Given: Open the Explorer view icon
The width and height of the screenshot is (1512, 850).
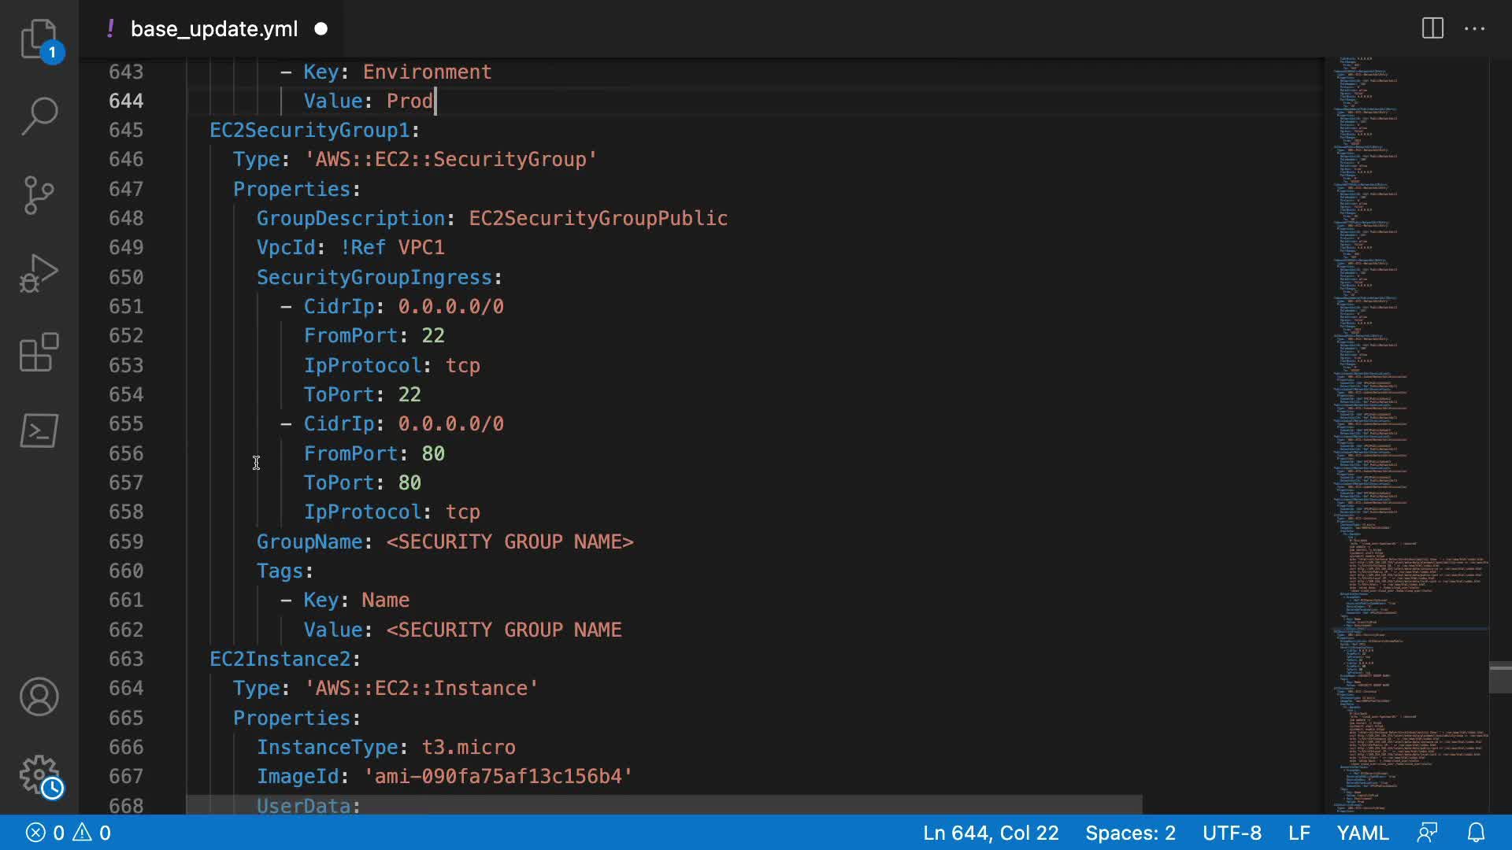Looking at the screenshot, I should [39, 39].
